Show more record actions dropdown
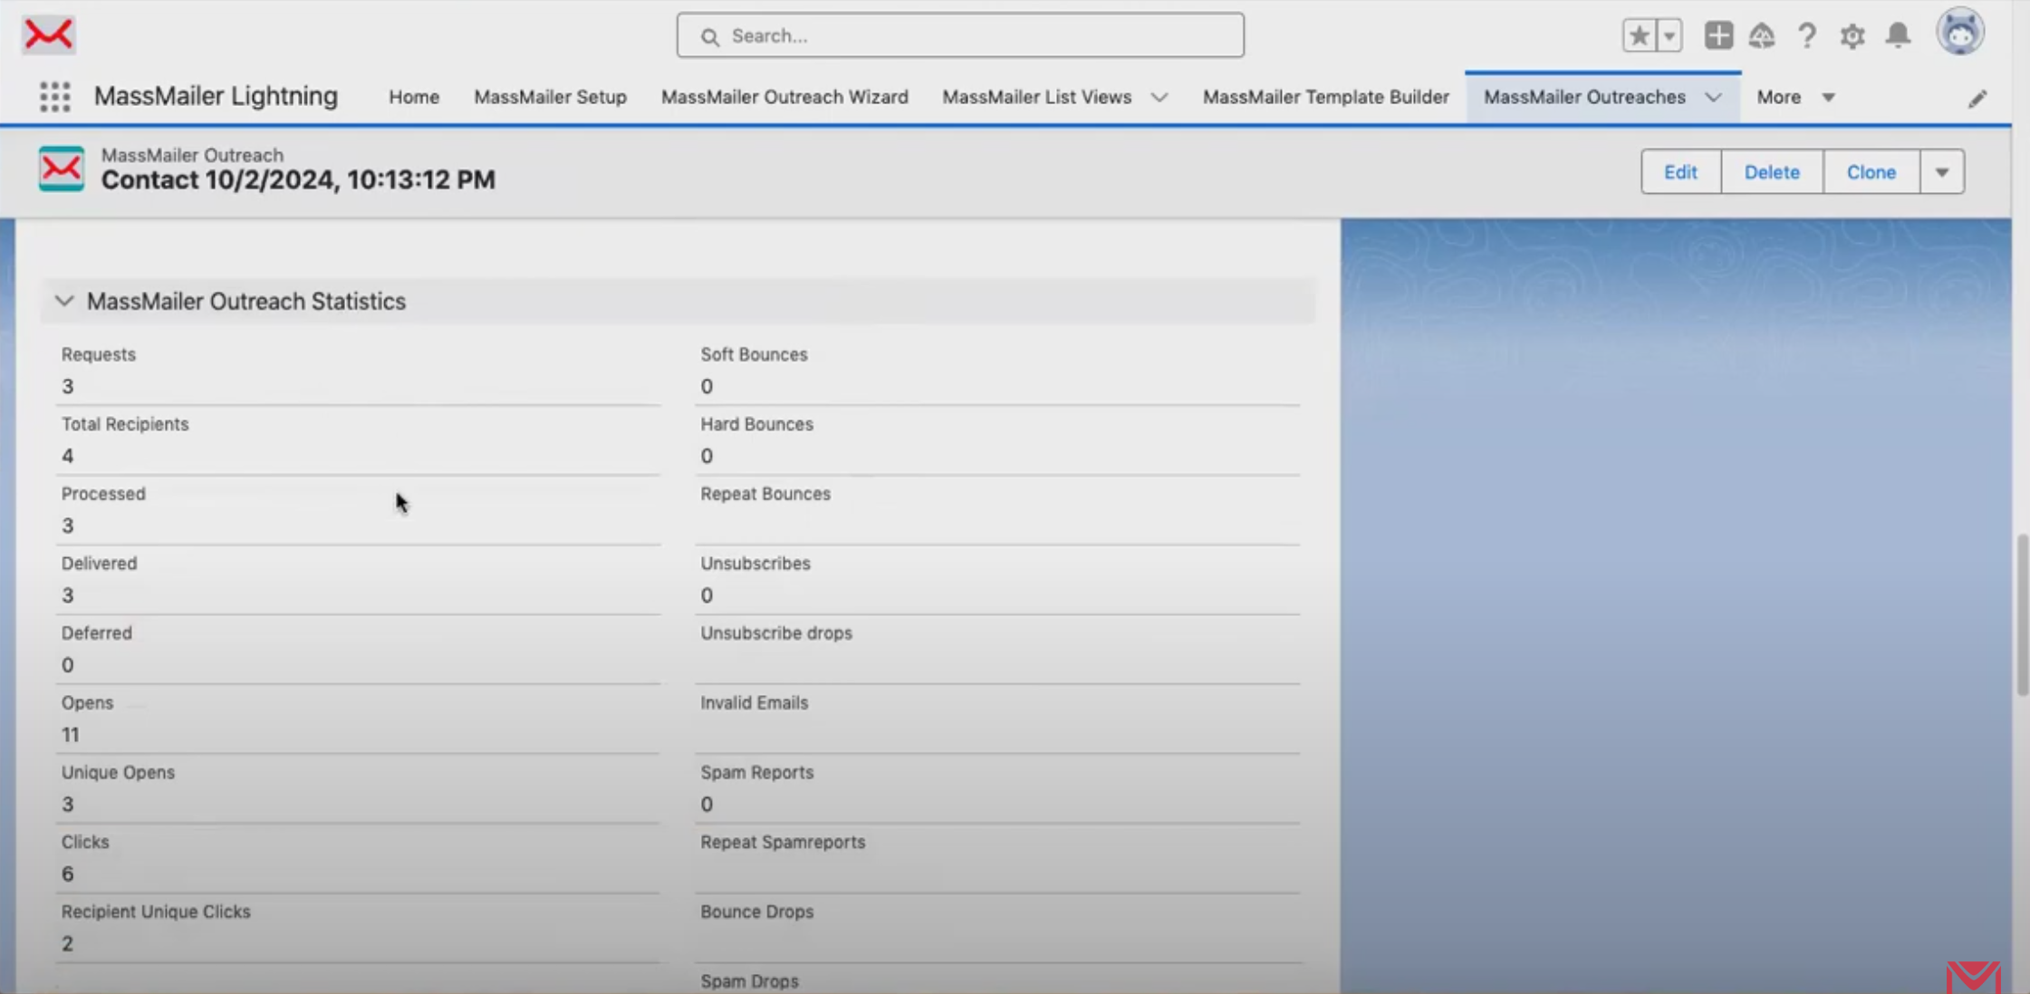The height and width of the screenshot is (994, 2030). tap(1942, 172)
